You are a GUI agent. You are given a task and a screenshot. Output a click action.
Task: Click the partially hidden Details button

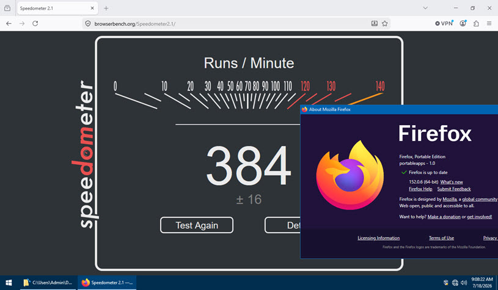[x=282, y=225]
